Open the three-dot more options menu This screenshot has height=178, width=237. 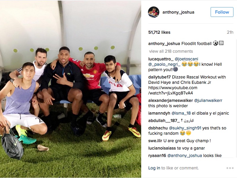(230, 168)
